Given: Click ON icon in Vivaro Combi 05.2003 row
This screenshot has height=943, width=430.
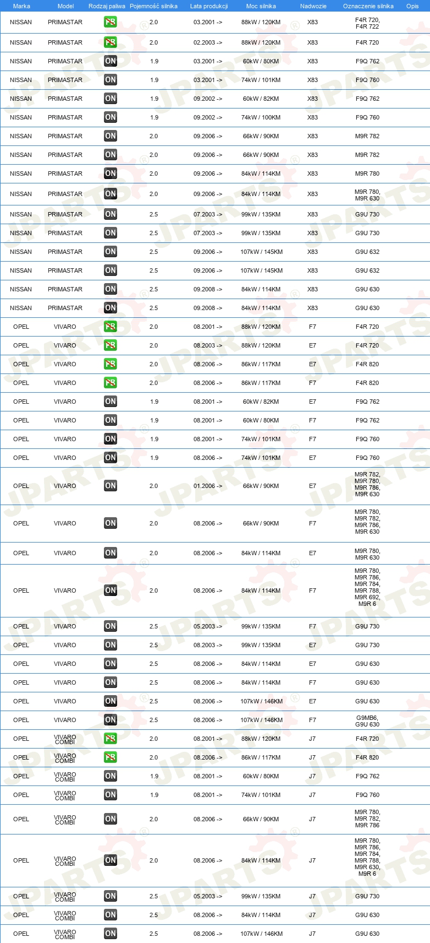Looking at the screenshot, I should coord(111,896).
